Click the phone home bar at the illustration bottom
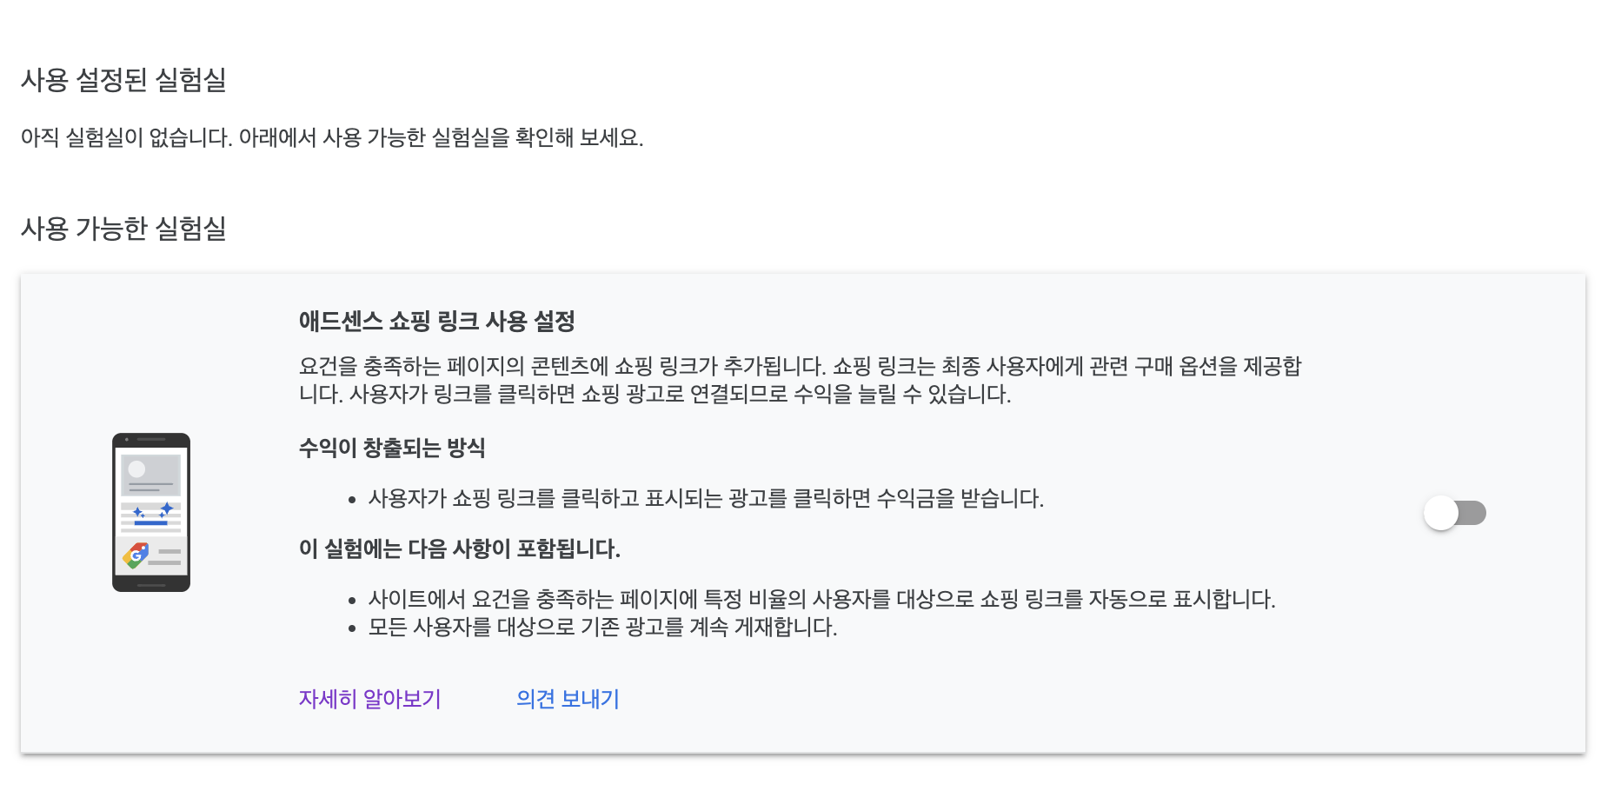The image size is (1608, 791). click(x=151, y=586)
